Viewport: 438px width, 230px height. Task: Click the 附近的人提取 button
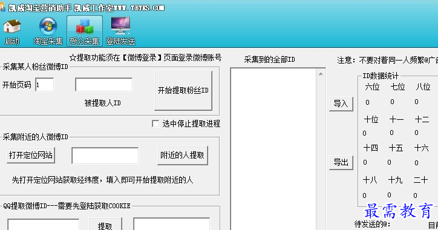(x=183, y=156)
